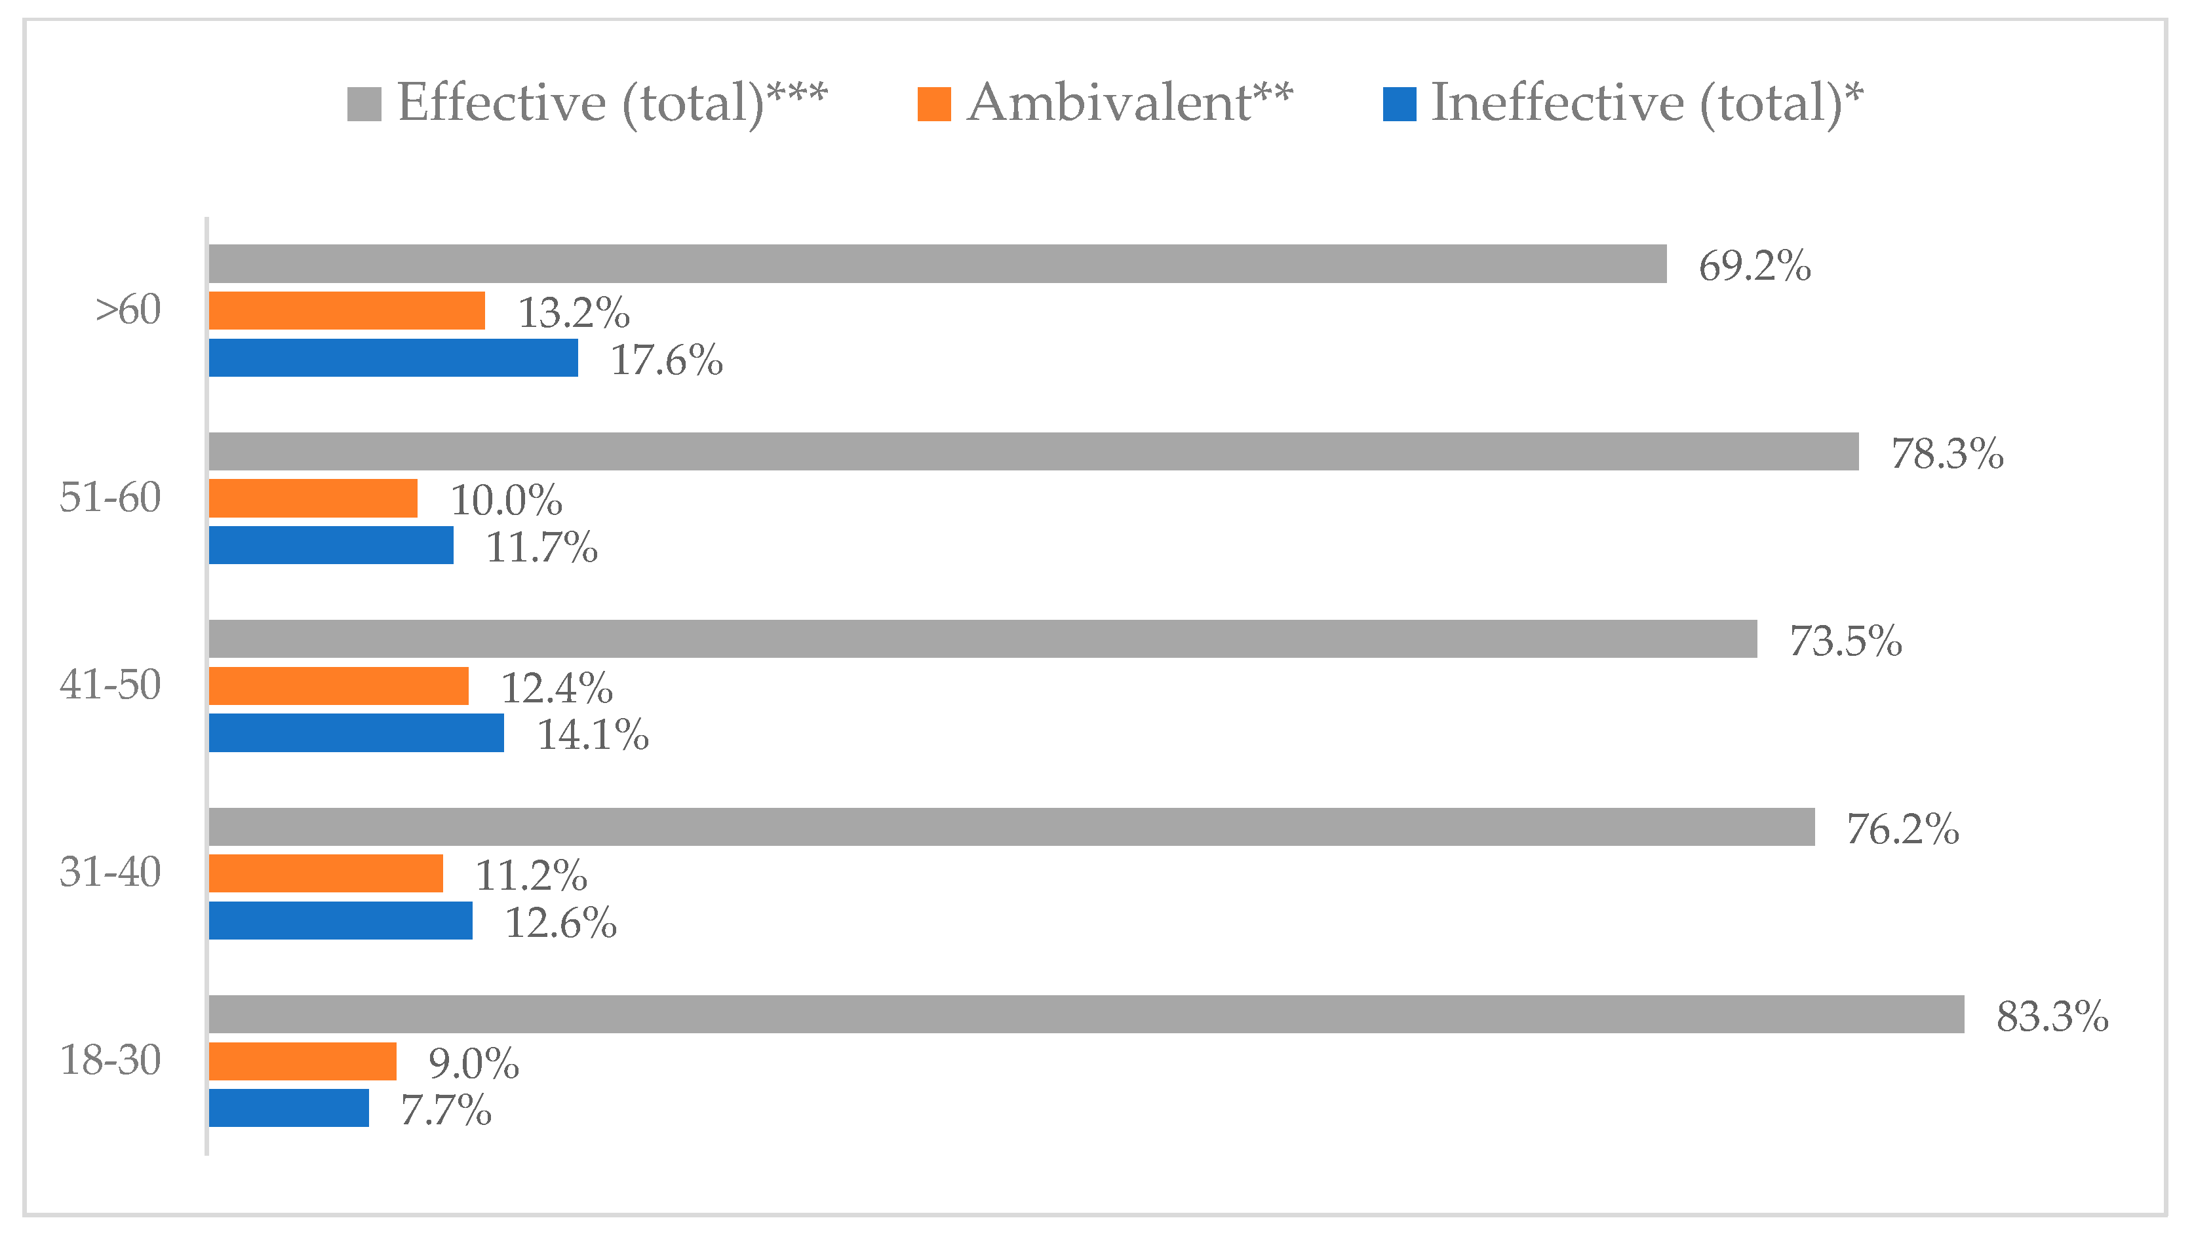Select the 69.2% data label
The height and width of the screenshot is (1237, 2194).
click(1755, 267)
